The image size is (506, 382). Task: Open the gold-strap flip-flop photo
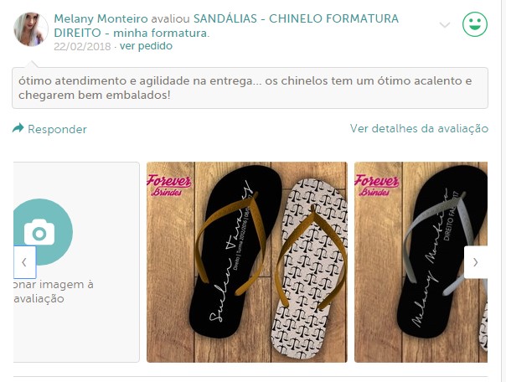tap(247, 262)
